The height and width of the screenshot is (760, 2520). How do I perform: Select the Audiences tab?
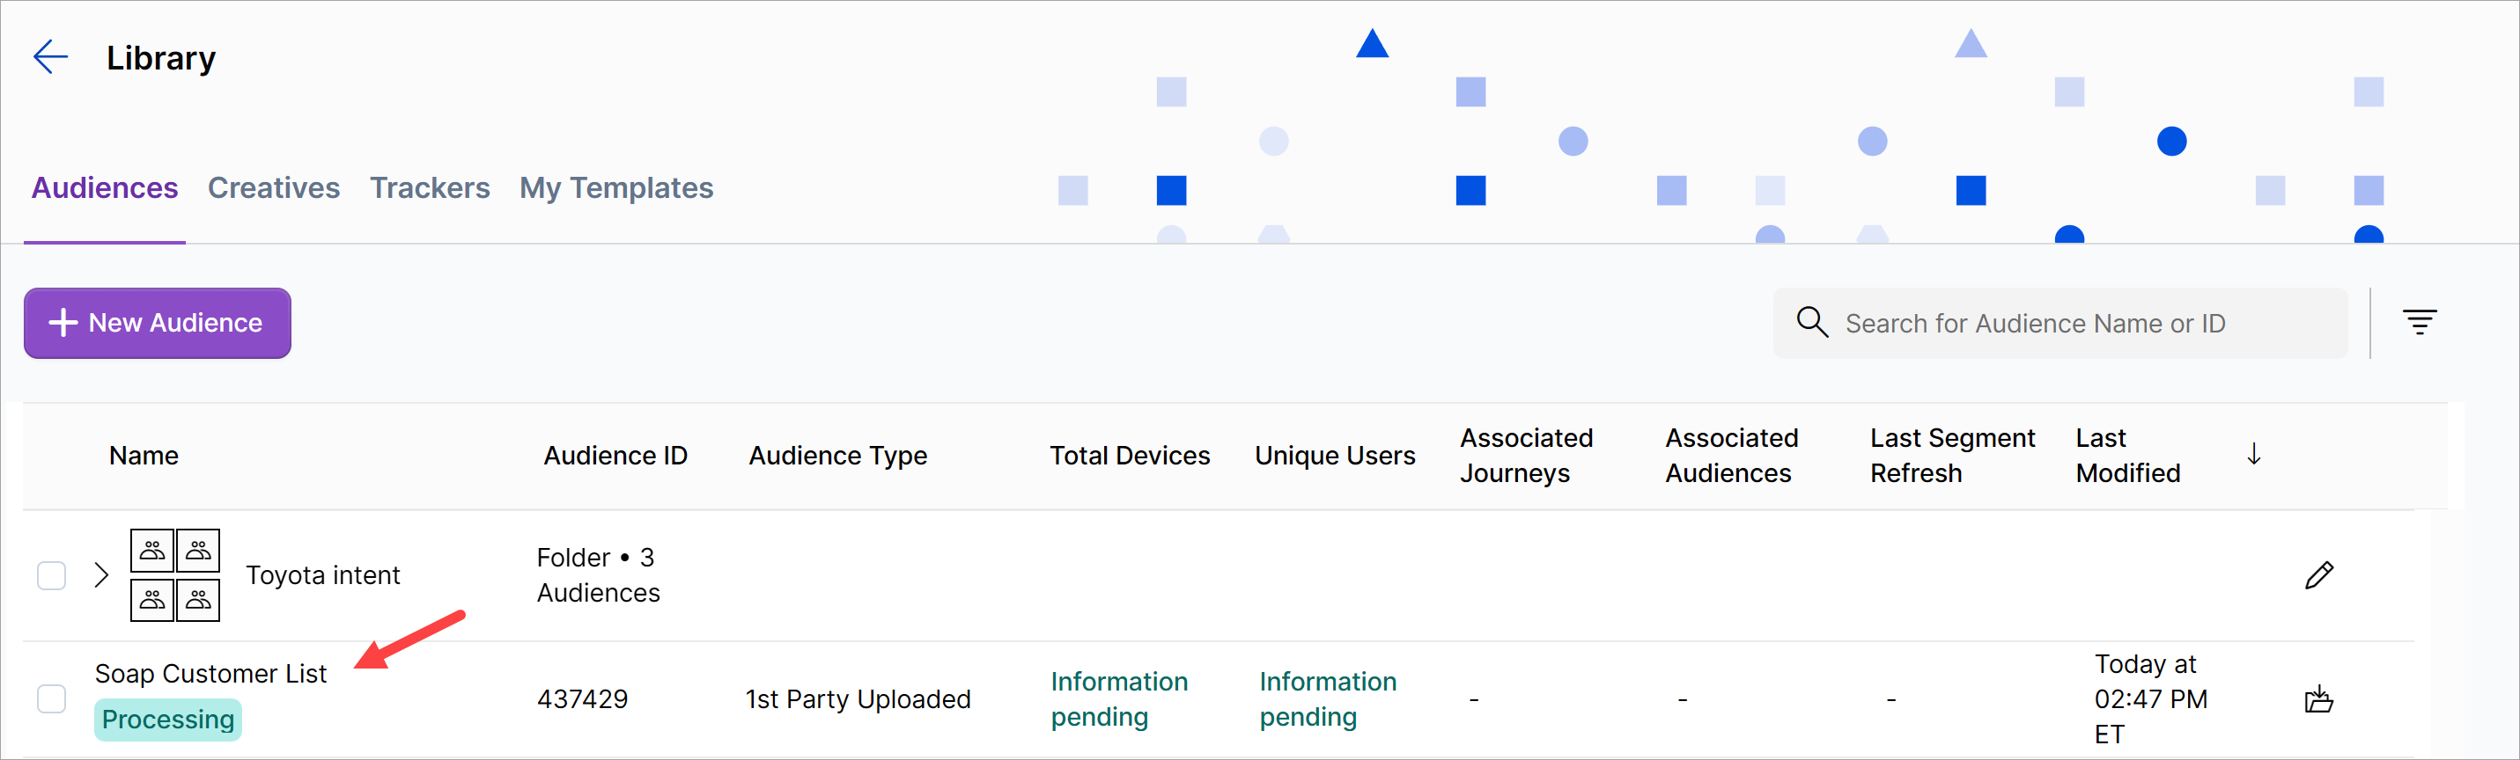coord(105,187)
